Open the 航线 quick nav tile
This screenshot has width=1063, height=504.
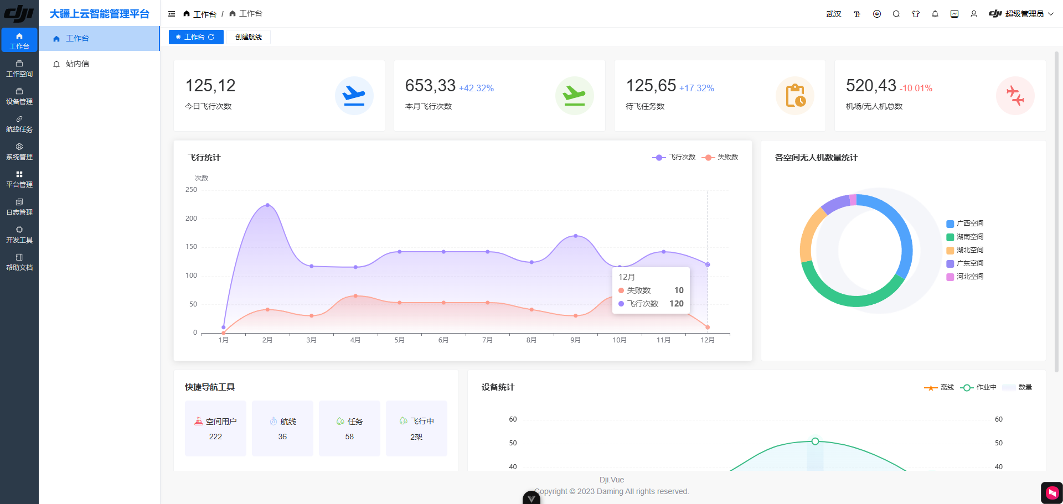(282, 428)
